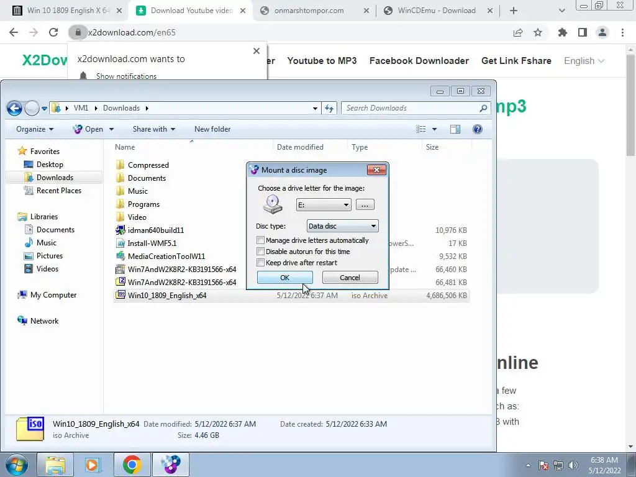Open the Disc type Data disc dropdown
This screenshot has width=636, height=477.
tap(343, 226)
